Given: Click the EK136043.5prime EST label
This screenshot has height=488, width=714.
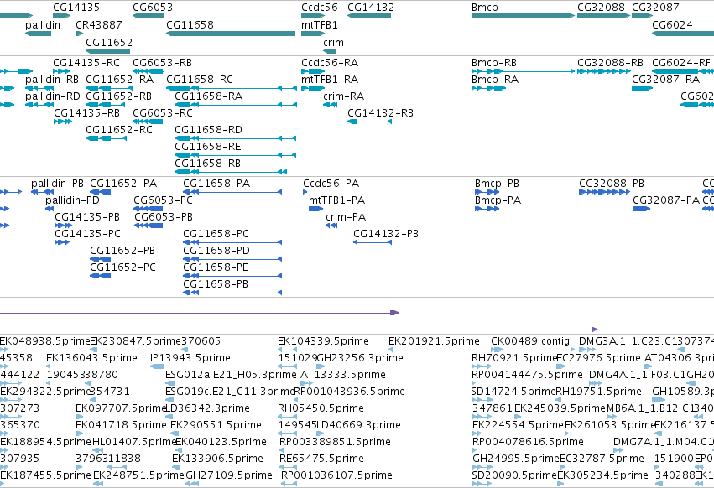Looking at the screenshot, I should (91, 358).
